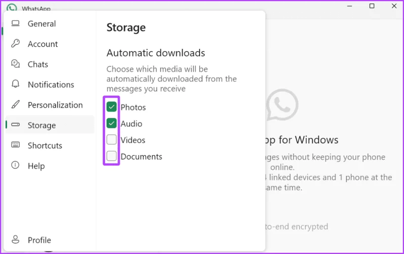Click the "Photos" label text

tap(133, 108)
